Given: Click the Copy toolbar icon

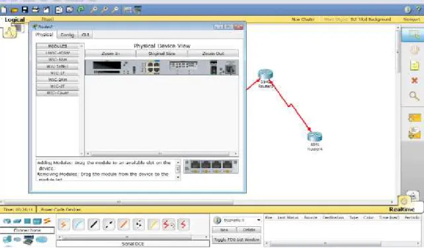Looking at the screenshot, I should pyautogui.click(x=58, y=10).
